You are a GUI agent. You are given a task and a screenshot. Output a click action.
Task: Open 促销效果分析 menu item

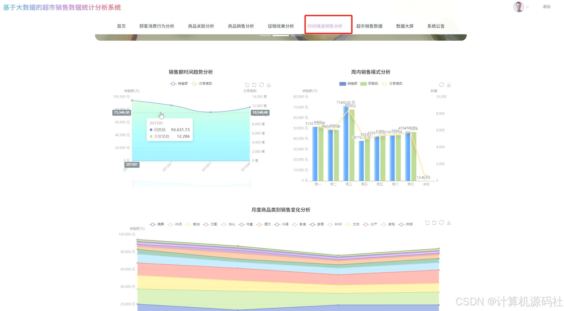[281, 26]
